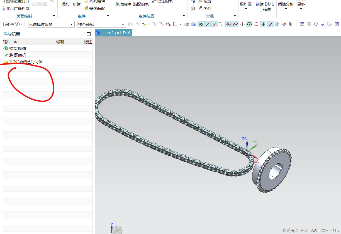Enable the polygon face selection icon
The image size is (341, 234).
coord(187,24)
